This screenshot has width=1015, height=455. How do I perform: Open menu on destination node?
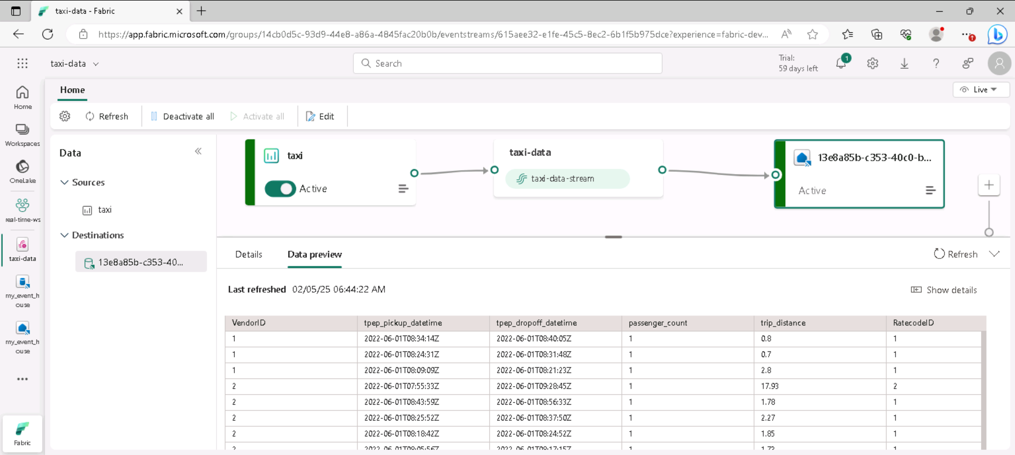point(930,190)
